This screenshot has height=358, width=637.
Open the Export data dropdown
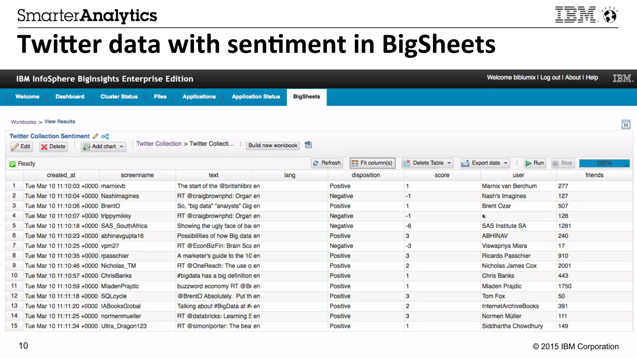(485, 163)
